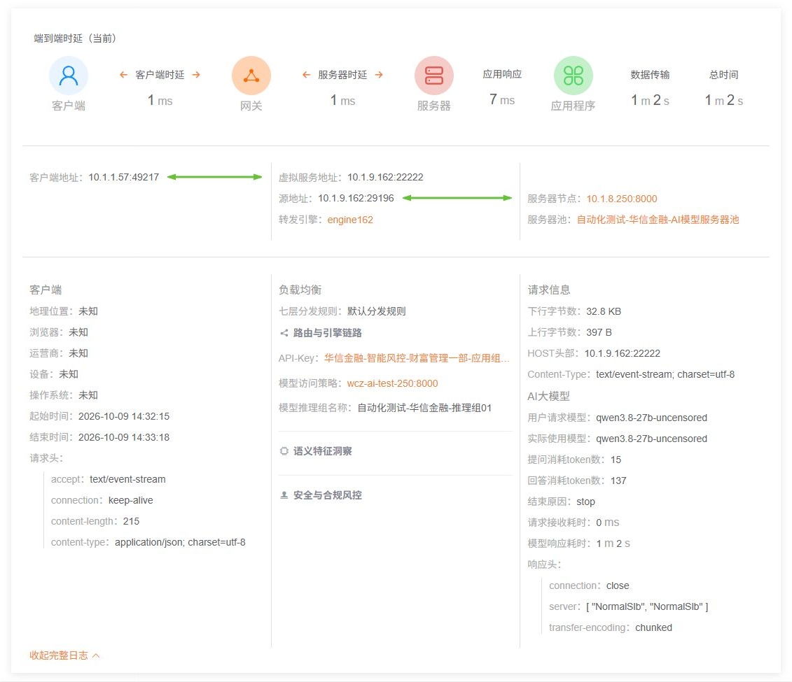Click the 服务器时延 label
Image resolution: width=792 pixels, height=682 pixels.
coord(342,75)
